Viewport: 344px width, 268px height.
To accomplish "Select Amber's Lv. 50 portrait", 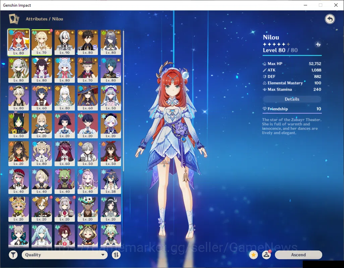I will (111, 154).
